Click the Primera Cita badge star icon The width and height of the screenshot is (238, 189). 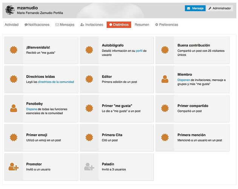(x=89, y=138)
